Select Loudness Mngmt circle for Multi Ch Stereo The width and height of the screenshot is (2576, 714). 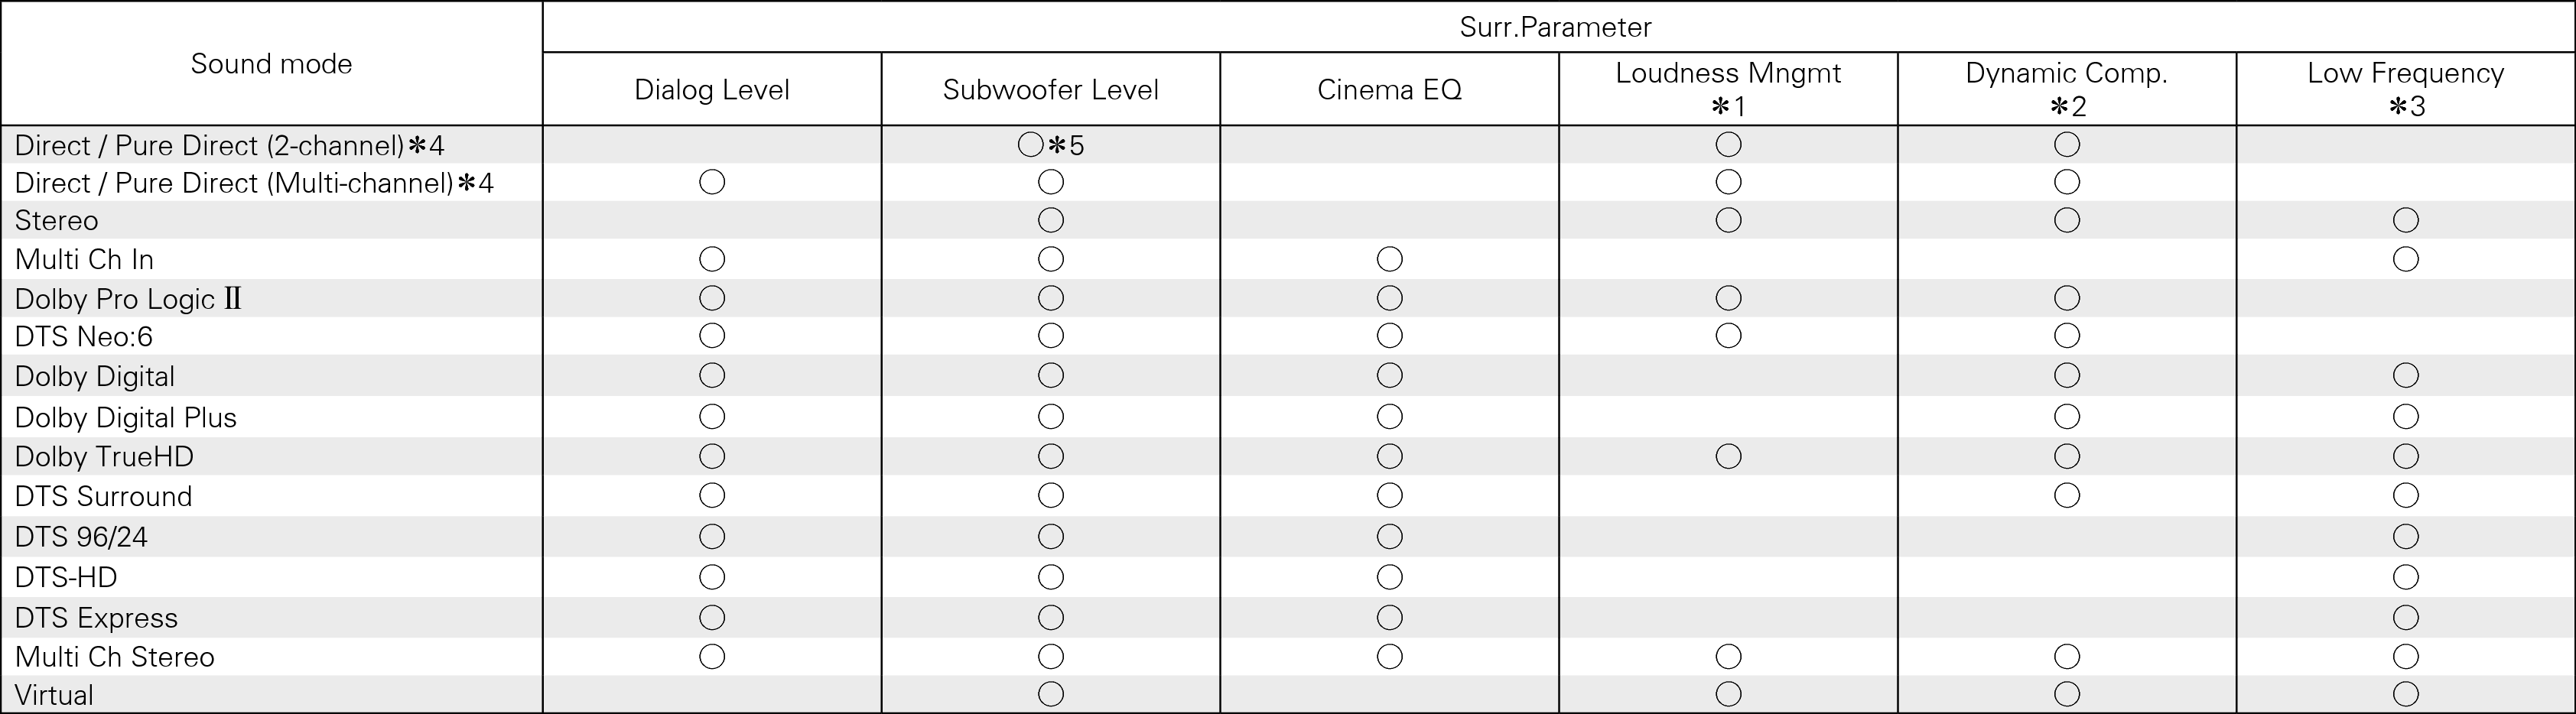click(1729, 656)
